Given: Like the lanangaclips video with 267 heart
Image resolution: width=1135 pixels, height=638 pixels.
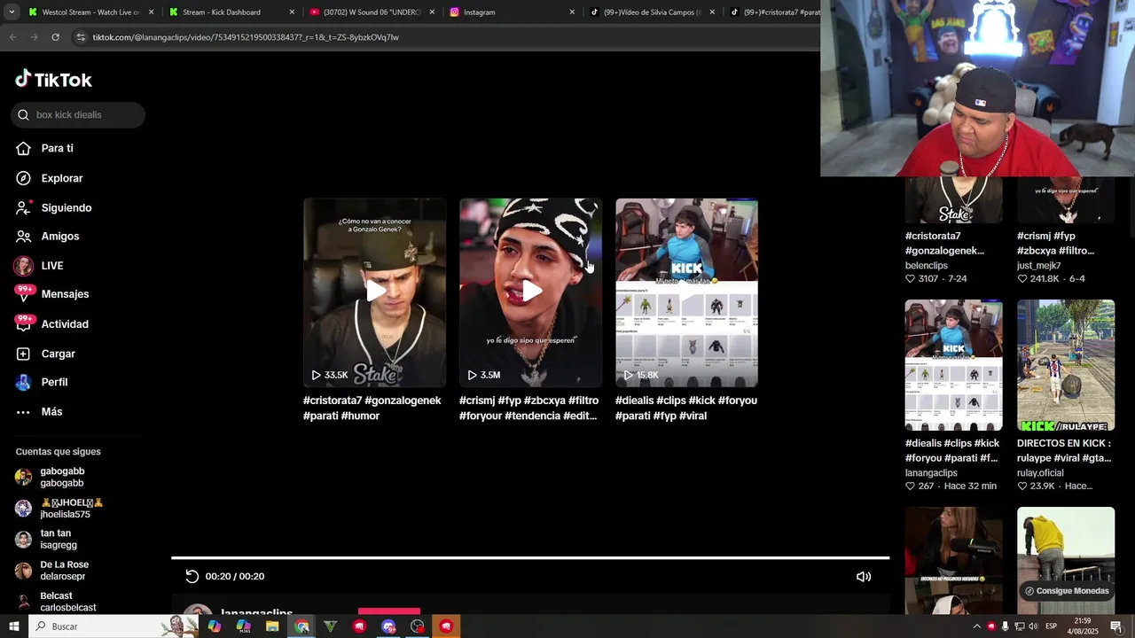Looking at the screenshot, I should point(910,486).
